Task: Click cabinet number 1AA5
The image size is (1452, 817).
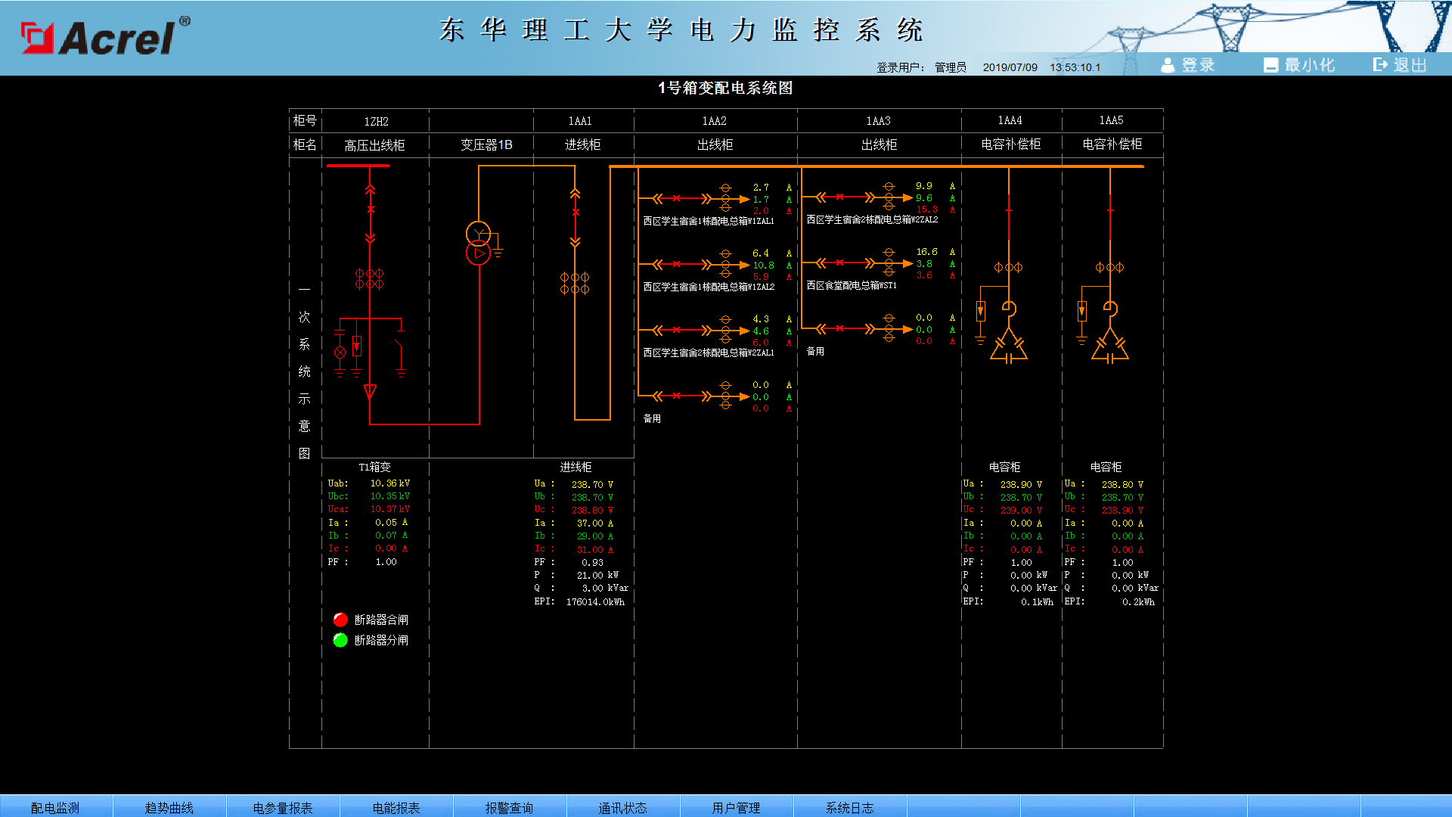Action: 1111,120
